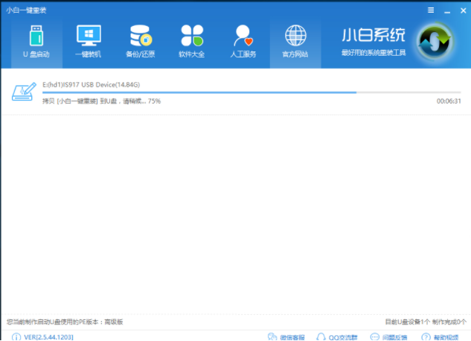This screenshot has height=341, width=471.
Task: Open the QQ交流群 link
Action: tap(336, 337)
